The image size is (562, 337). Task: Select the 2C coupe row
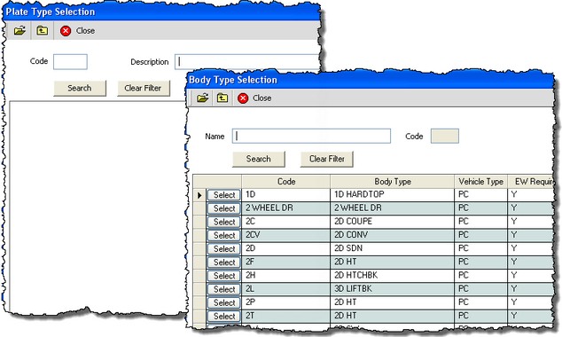(224, 222)
